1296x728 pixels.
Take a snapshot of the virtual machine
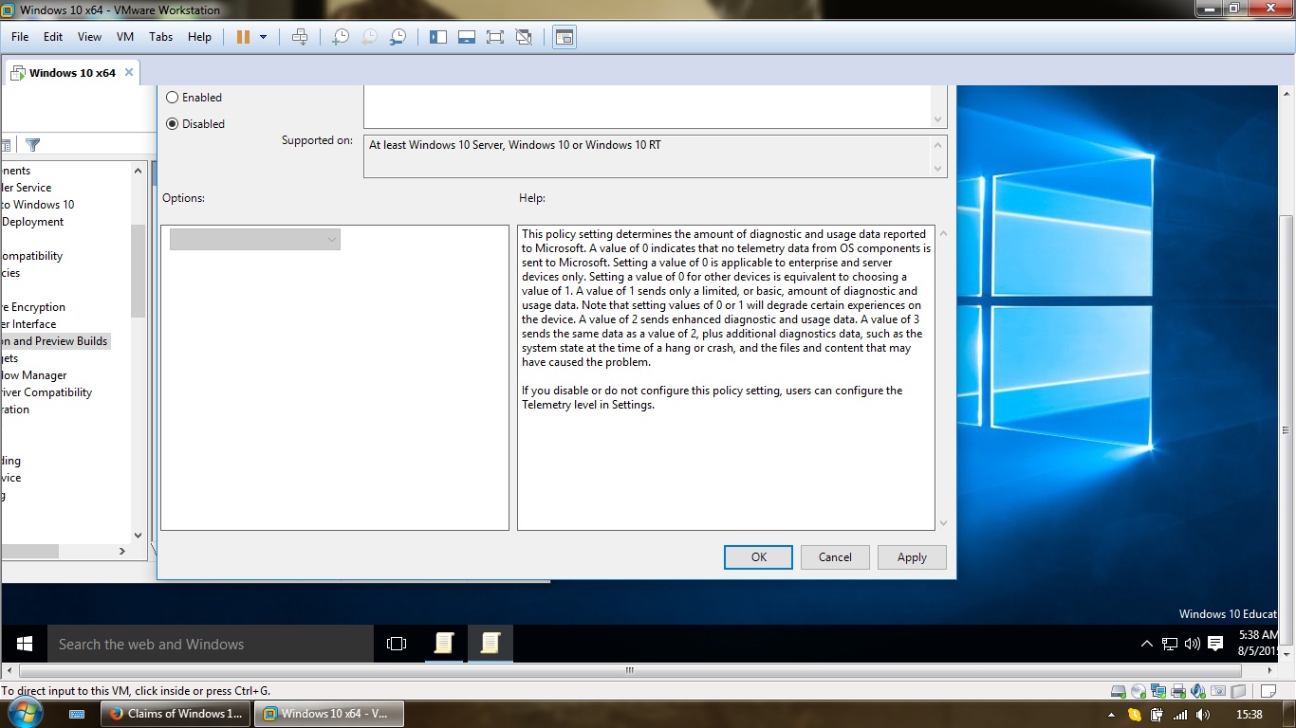pos(341,37)
